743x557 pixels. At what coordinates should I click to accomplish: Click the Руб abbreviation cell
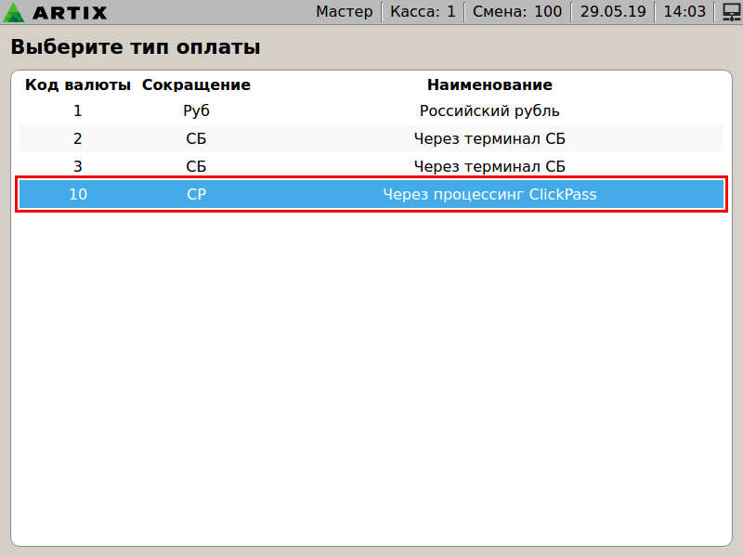click(x=196, y=111)
